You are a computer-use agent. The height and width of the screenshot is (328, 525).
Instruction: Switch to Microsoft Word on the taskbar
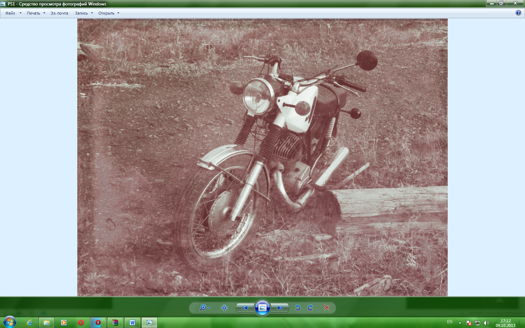click(132, 323)
